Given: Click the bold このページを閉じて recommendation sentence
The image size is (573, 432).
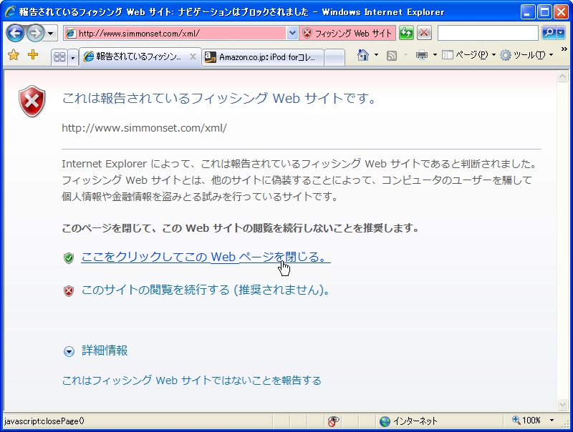Looking at the screenshot, I should tap(240, 228).
